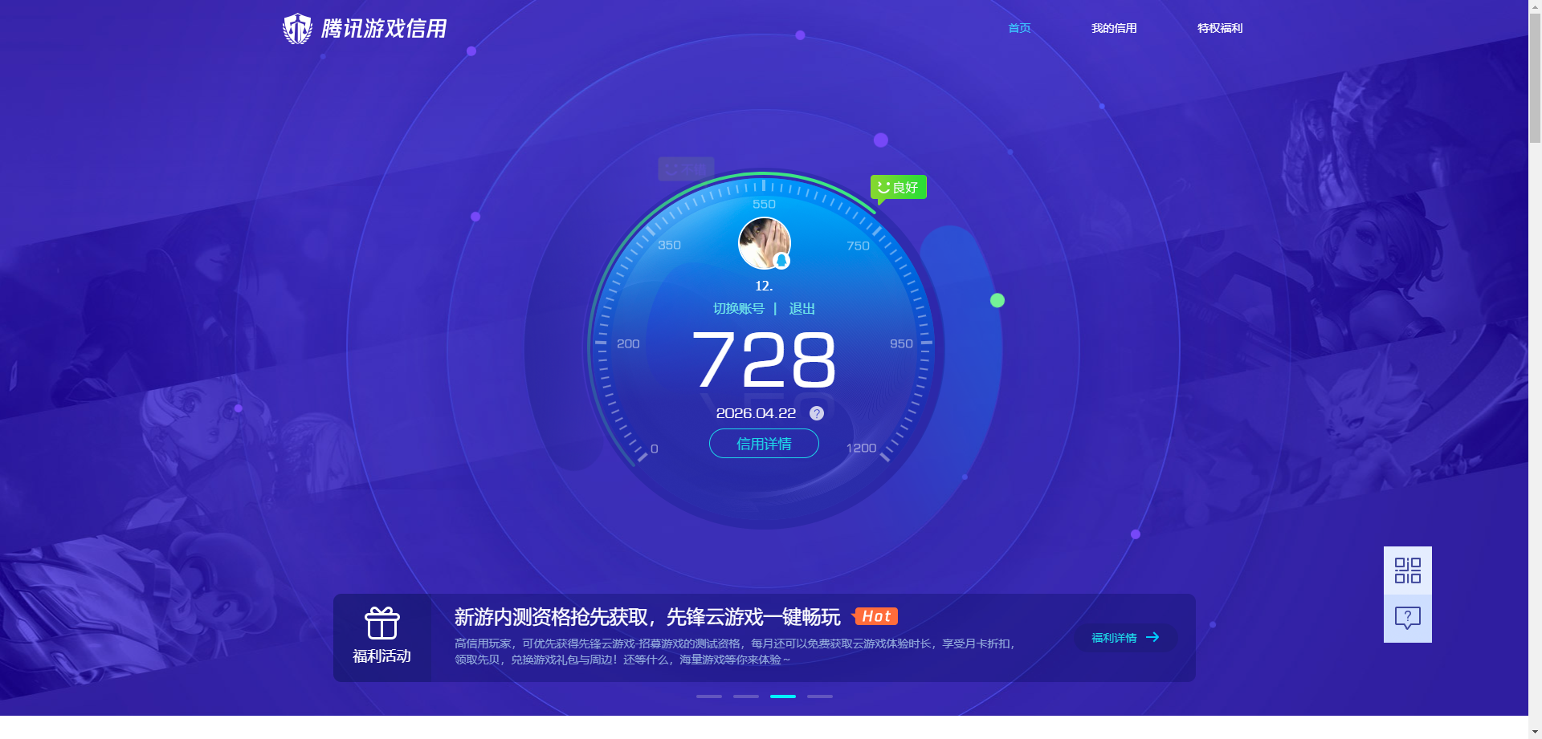Select the first carousel indicator dot
Image resolution: width=1542 pixels, height=739 pixels.
point(708,696)
